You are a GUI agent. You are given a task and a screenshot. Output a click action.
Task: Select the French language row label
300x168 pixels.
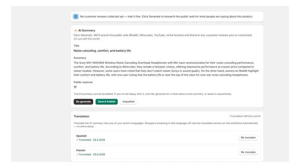[x=81, y=150]
